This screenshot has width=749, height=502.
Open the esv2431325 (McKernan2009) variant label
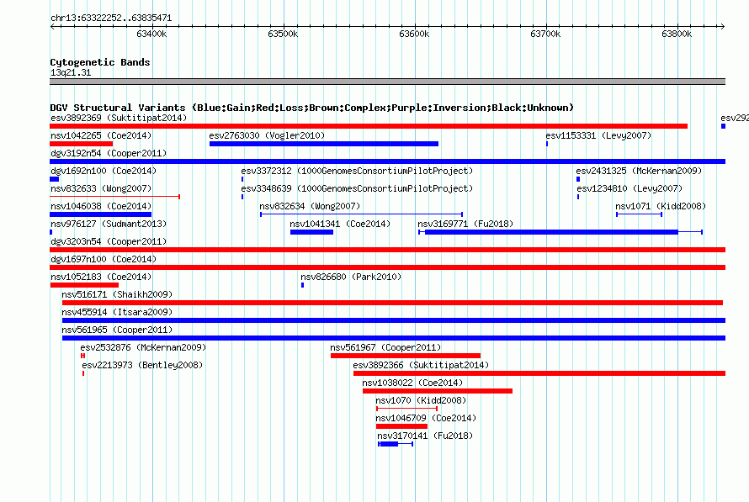point(639,171)
